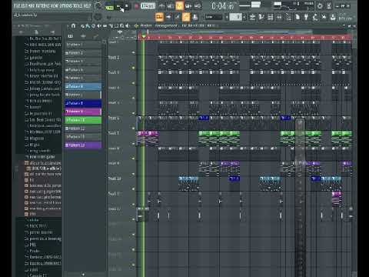Click the Stop transport button
Screen dimensions: 369x277
[x=127, y=6]
